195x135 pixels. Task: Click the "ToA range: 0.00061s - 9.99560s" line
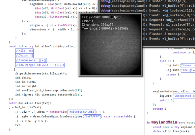(x=105, y=28)
